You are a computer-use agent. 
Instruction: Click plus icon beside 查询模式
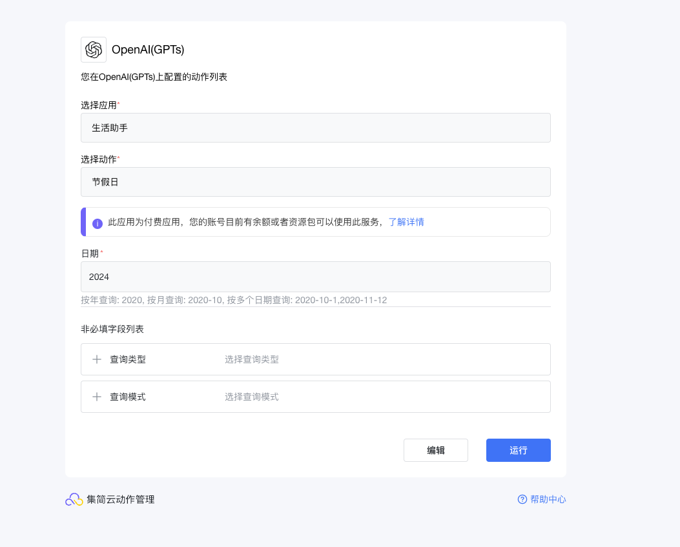pos(97,397)
